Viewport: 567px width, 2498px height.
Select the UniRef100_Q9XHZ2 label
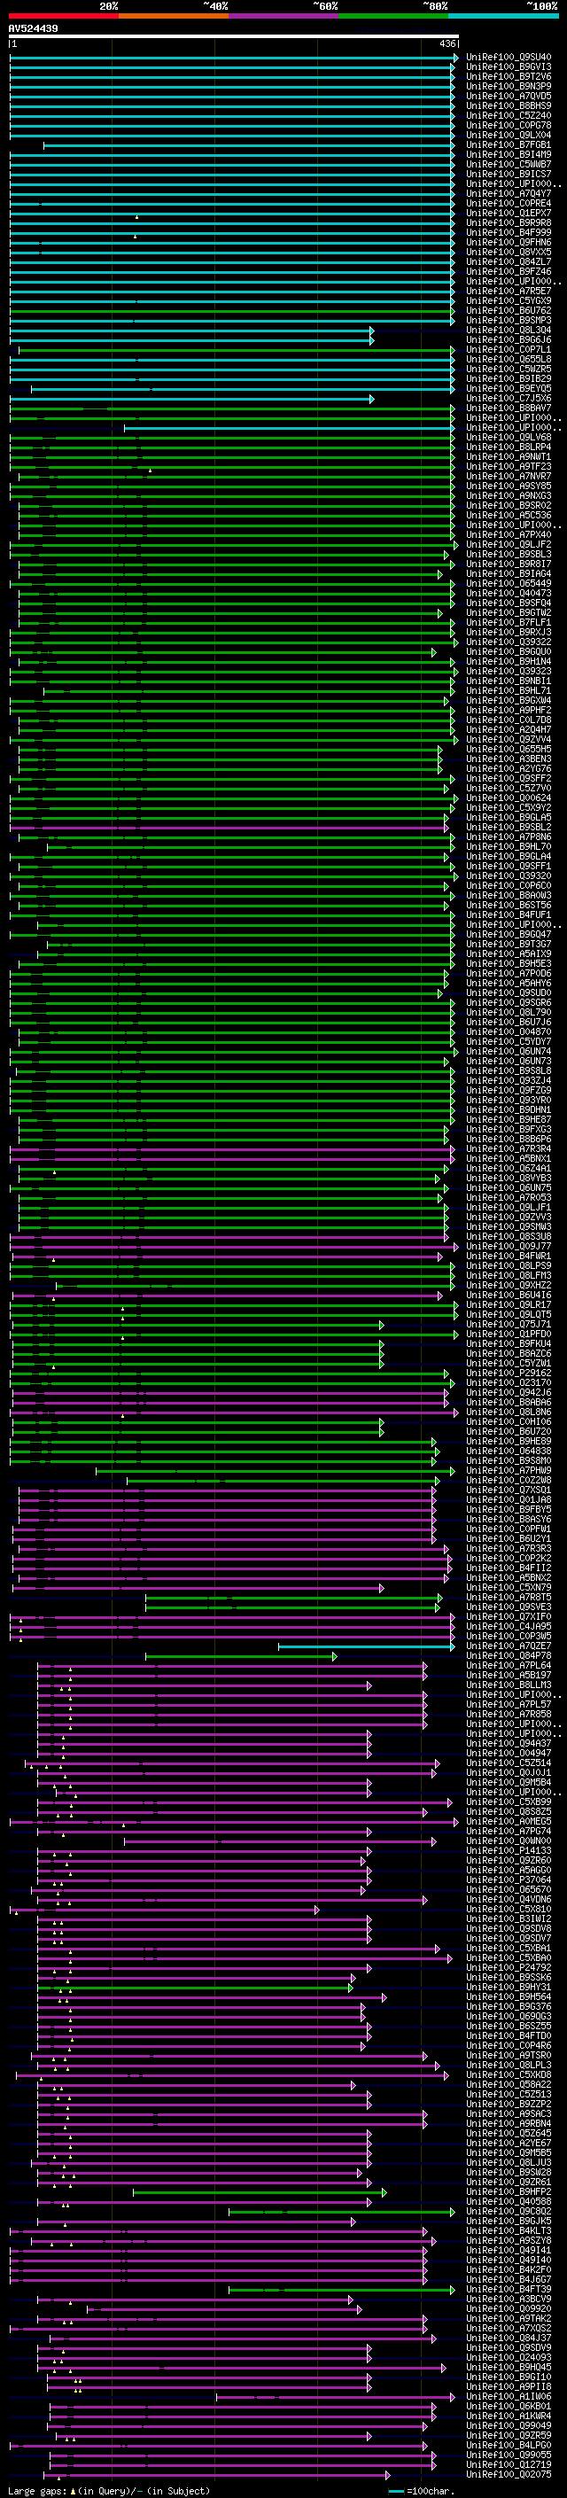pyautogui.click(x=509, y=1285)
